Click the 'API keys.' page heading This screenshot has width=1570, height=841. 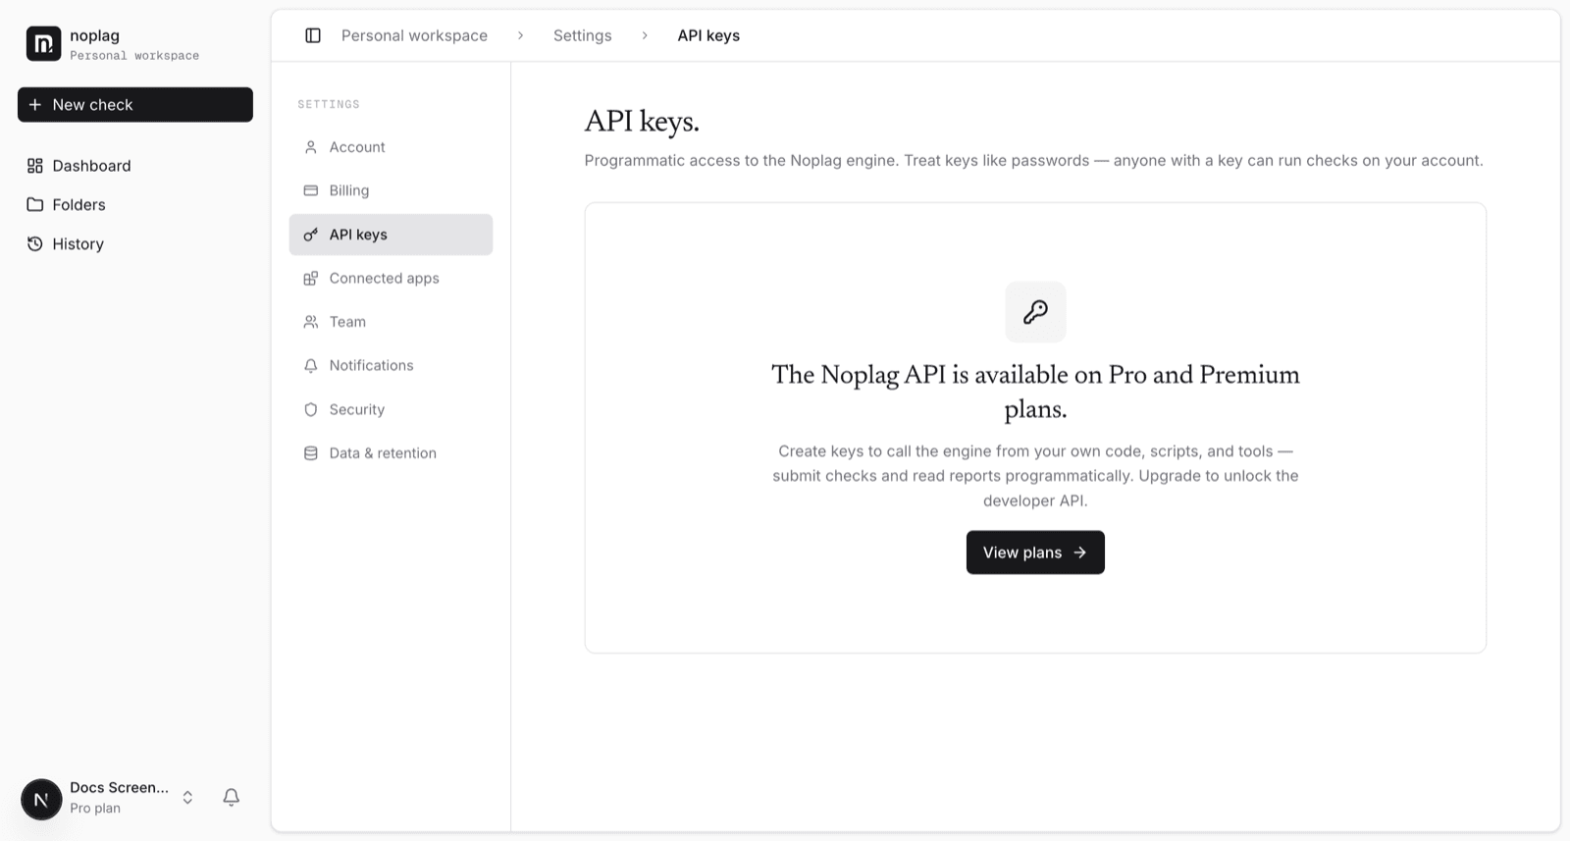point(642,121)
